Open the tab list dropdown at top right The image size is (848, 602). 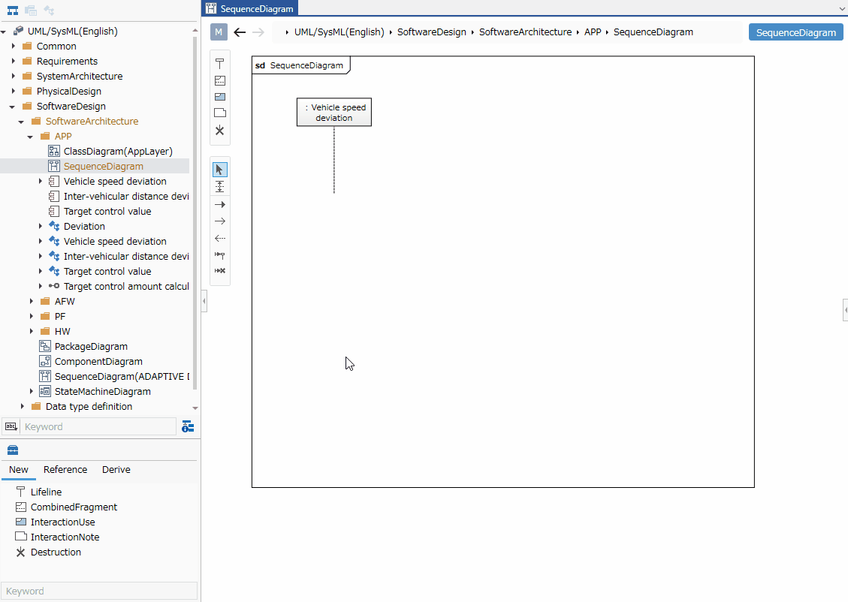click(x=842, y=9)
